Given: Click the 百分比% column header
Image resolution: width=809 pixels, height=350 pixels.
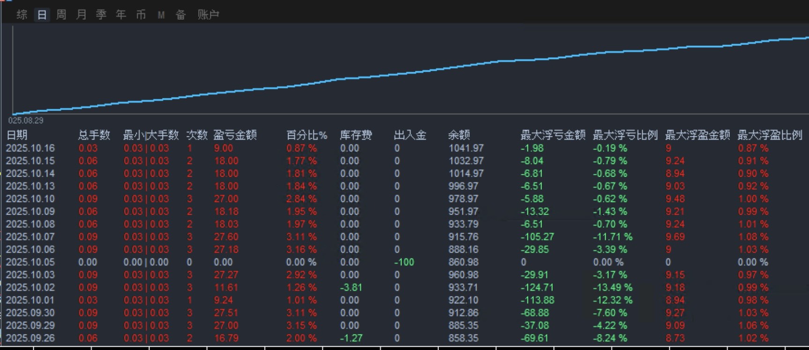Looking at the screenshot, I should (307, 135).
